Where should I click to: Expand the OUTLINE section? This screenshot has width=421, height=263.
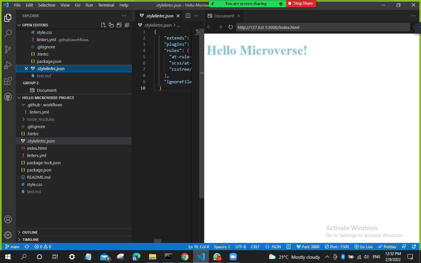[x=30, y=232]
